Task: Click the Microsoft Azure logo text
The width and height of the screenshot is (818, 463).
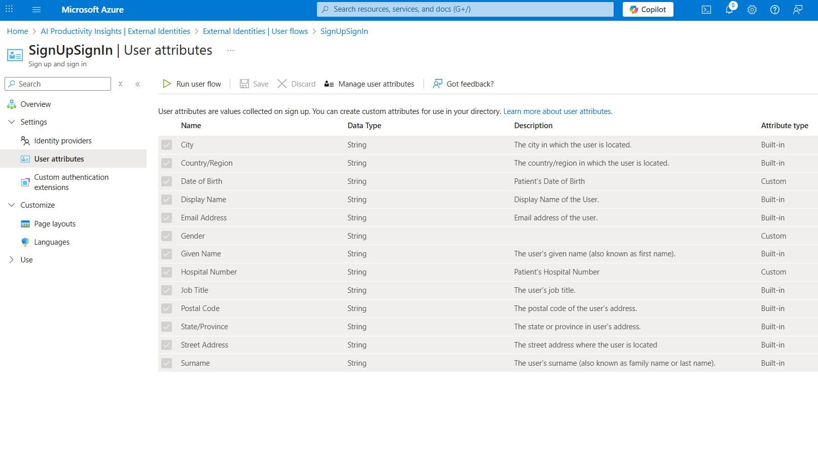Action: coord(93,10)
